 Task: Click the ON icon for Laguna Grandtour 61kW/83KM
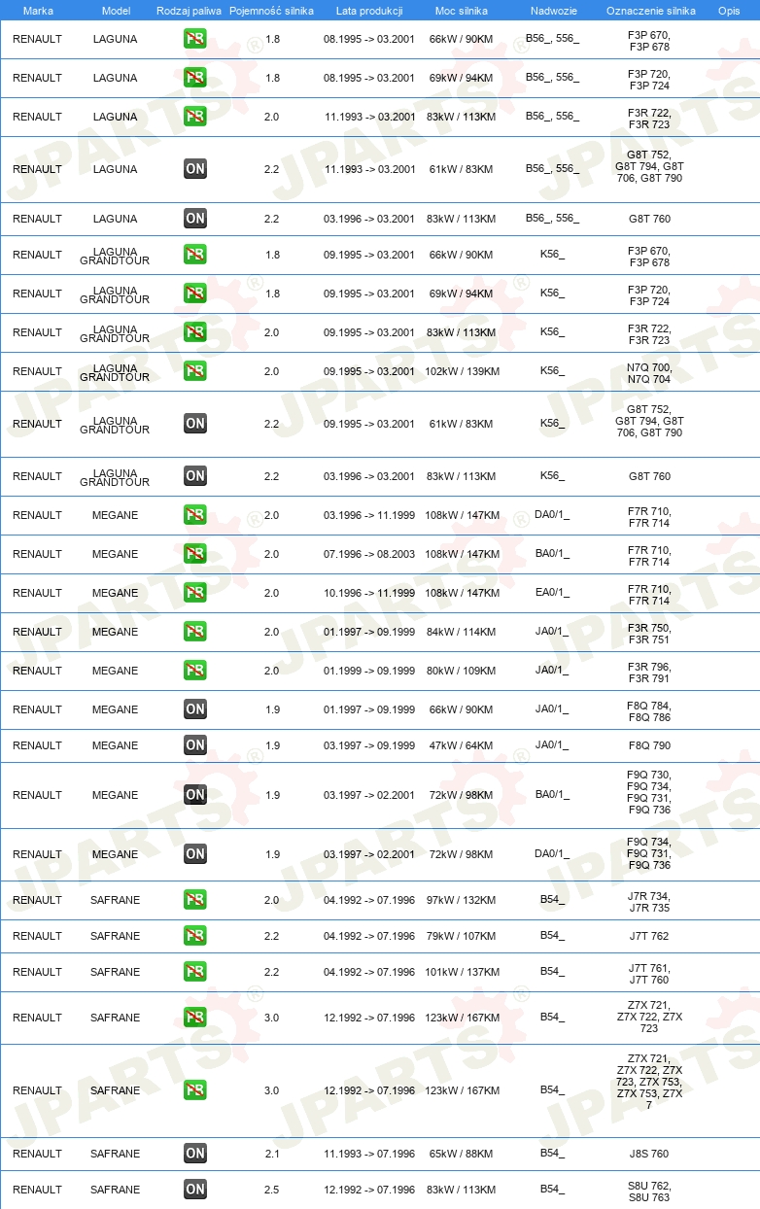(x=195, y=424)
